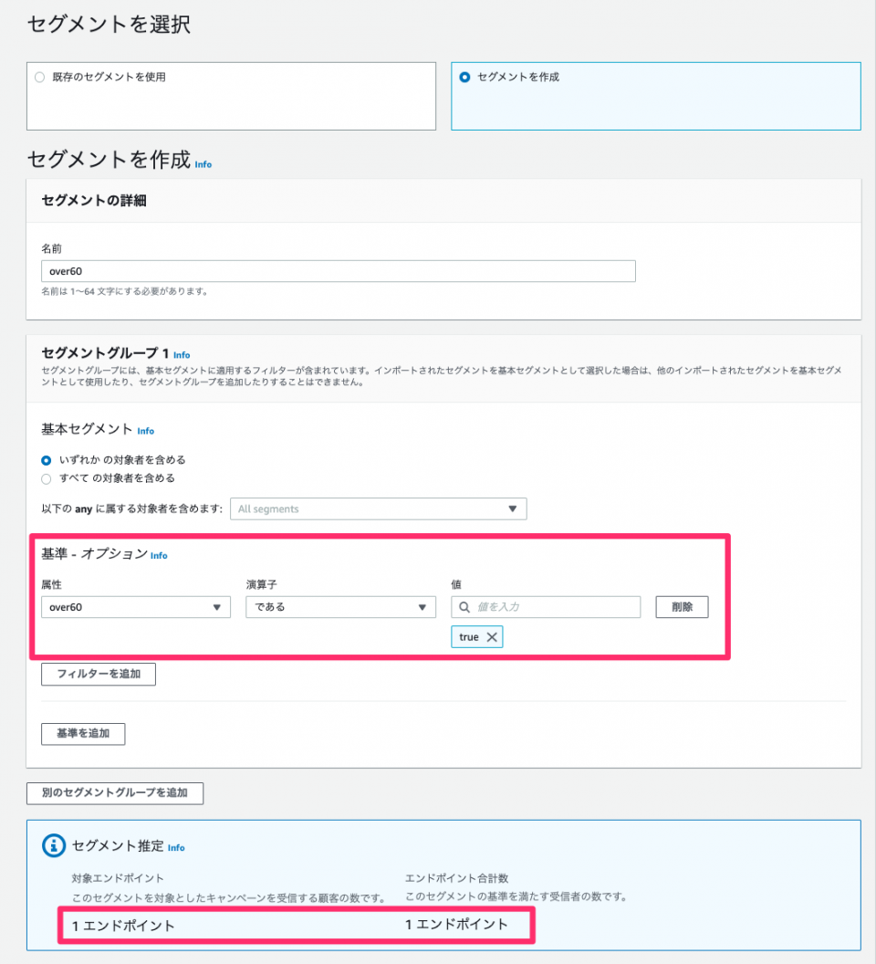
Task: Open the である operator dropdown
Action: tap(339, 606)
